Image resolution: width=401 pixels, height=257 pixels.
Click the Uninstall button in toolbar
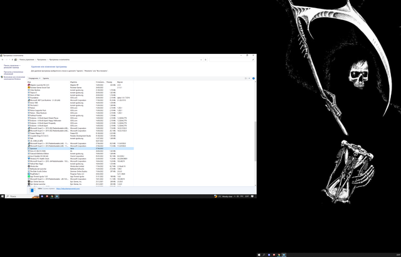coord(46,78)
